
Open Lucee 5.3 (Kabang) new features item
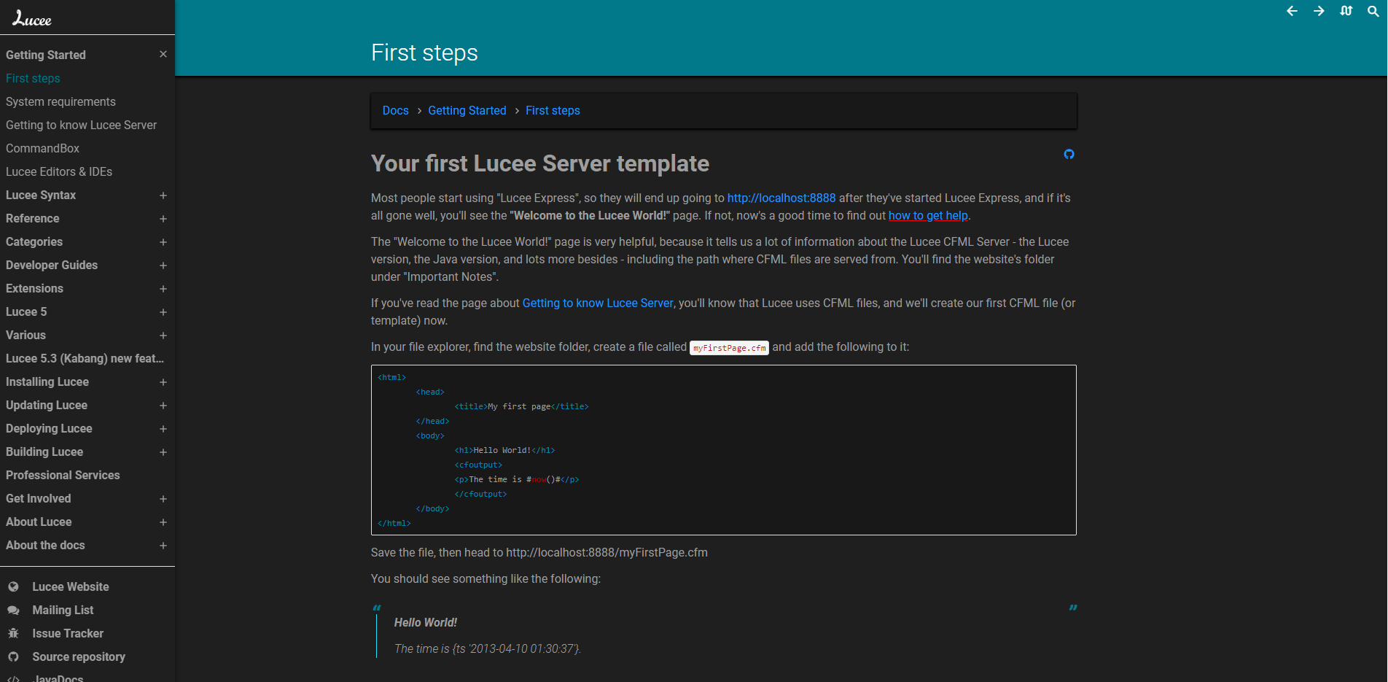[85, 358]
